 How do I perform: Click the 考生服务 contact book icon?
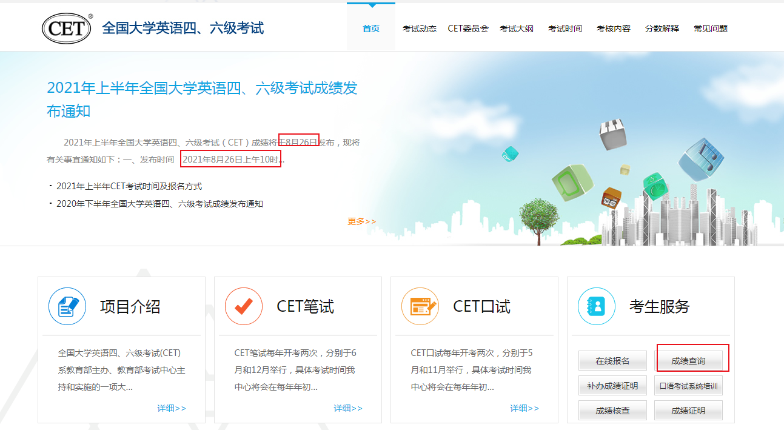coord(597,306)
